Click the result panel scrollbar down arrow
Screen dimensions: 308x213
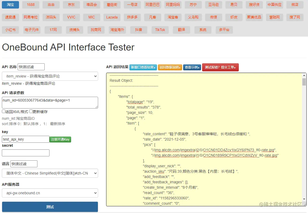[304, 199]
